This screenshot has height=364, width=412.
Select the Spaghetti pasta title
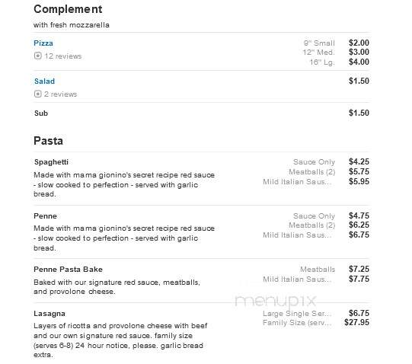pos(51,162)
